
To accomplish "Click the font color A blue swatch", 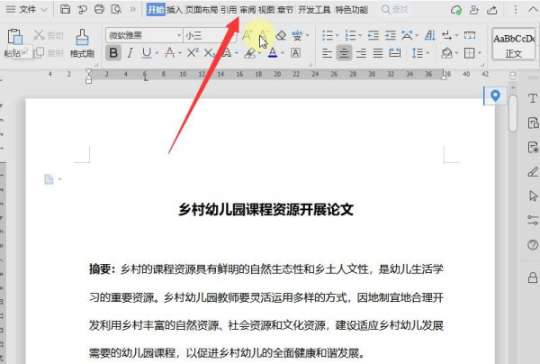I will coord(273,53).
